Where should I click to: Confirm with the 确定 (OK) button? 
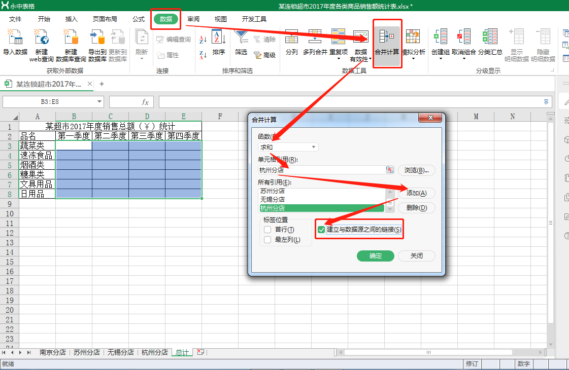tap(375, 256)
